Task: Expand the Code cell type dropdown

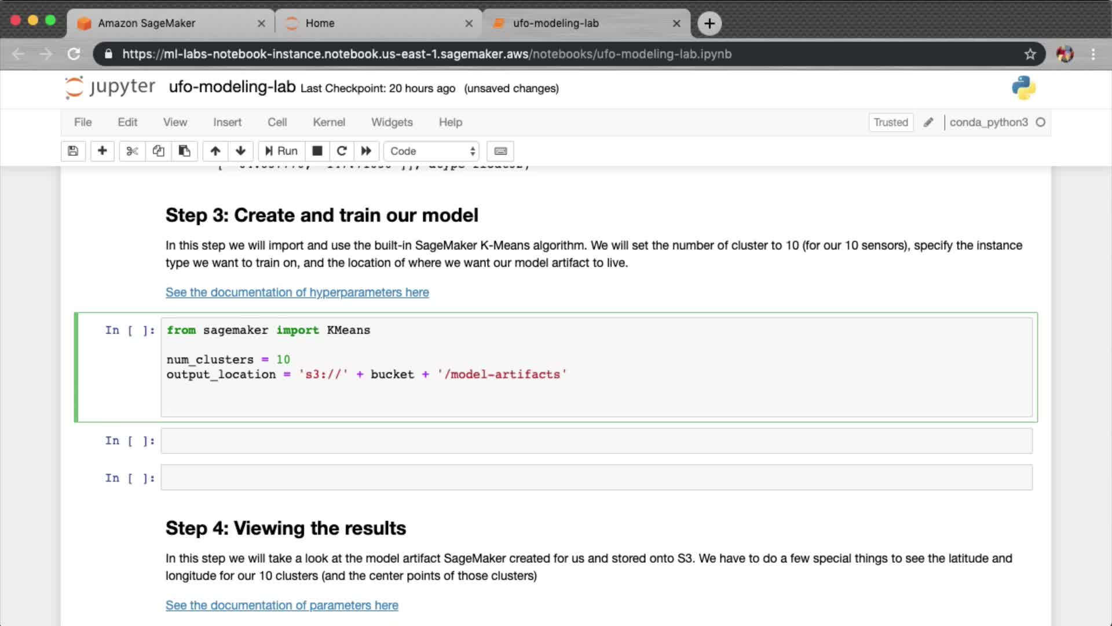Action: click(x=431, y=151)
